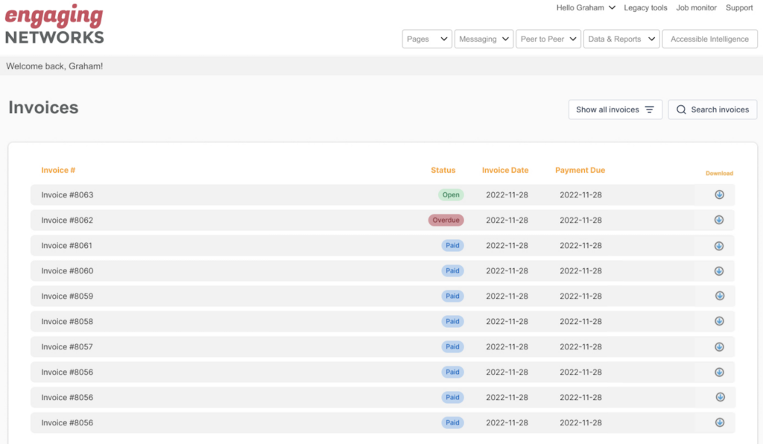
Task: Open the Hello Graham account menu
Action: [586, 8]
